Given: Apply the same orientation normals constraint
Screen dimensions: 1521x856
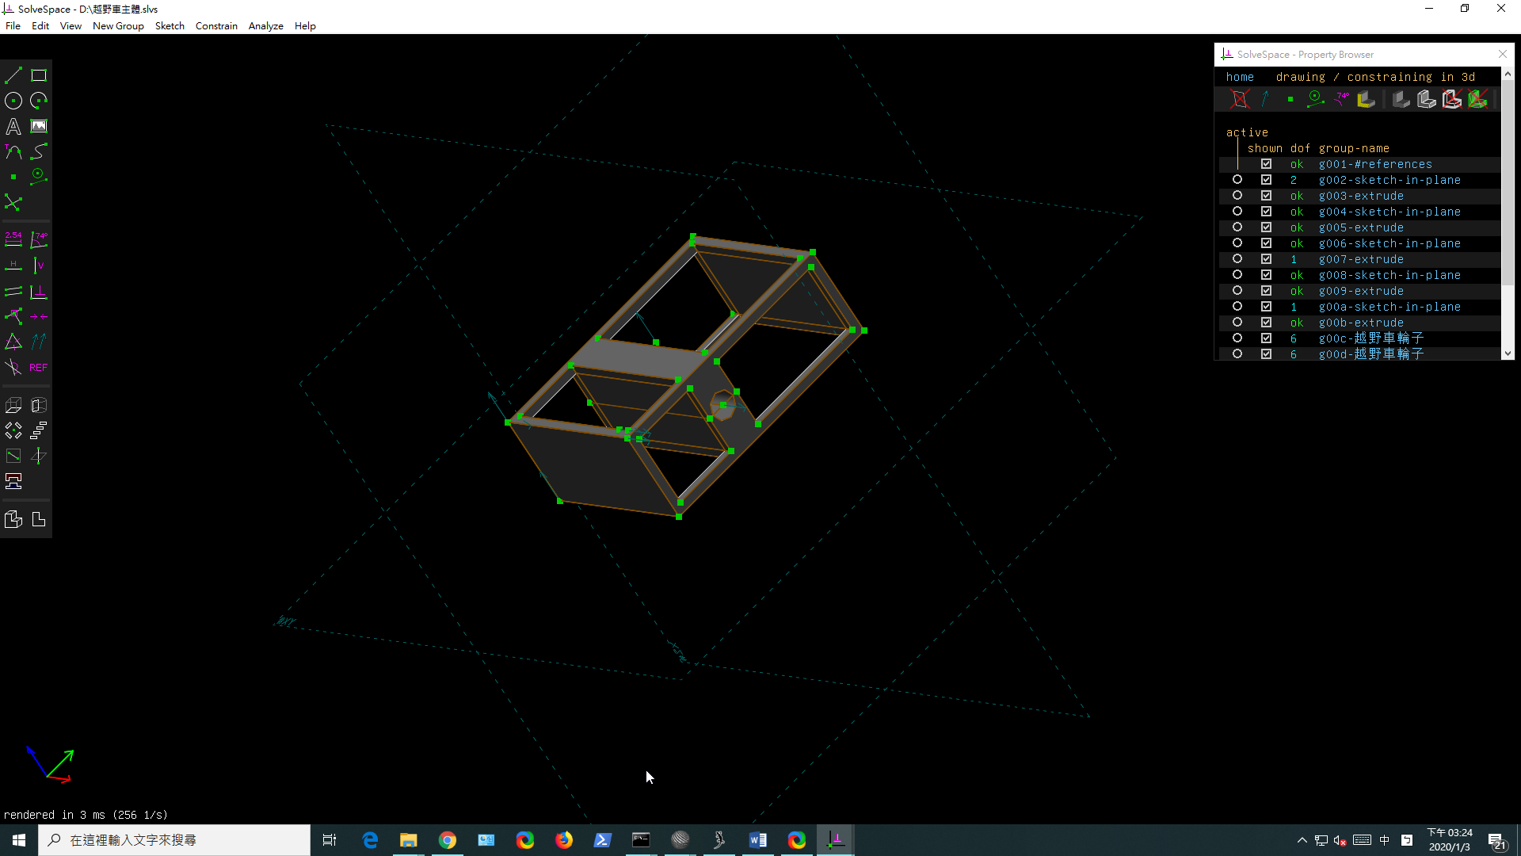Looking at the screenshot, I should 39,342.
